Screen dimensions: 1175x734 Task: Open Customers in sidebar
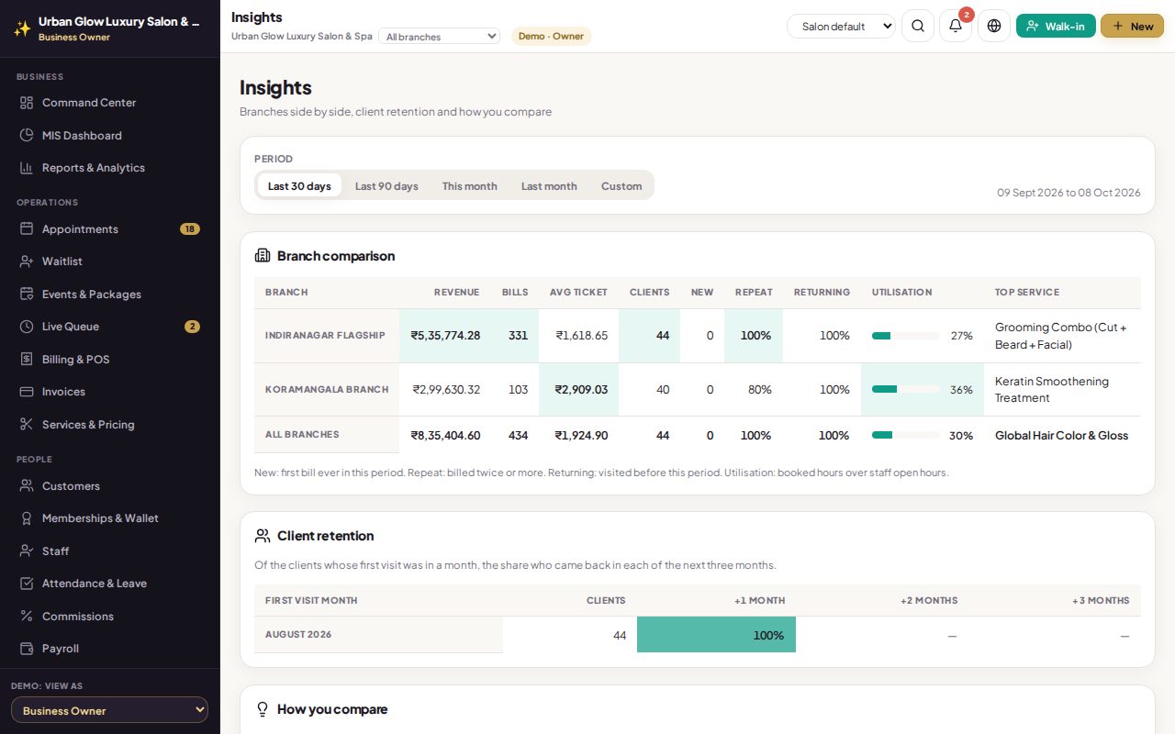pos(110,485)
